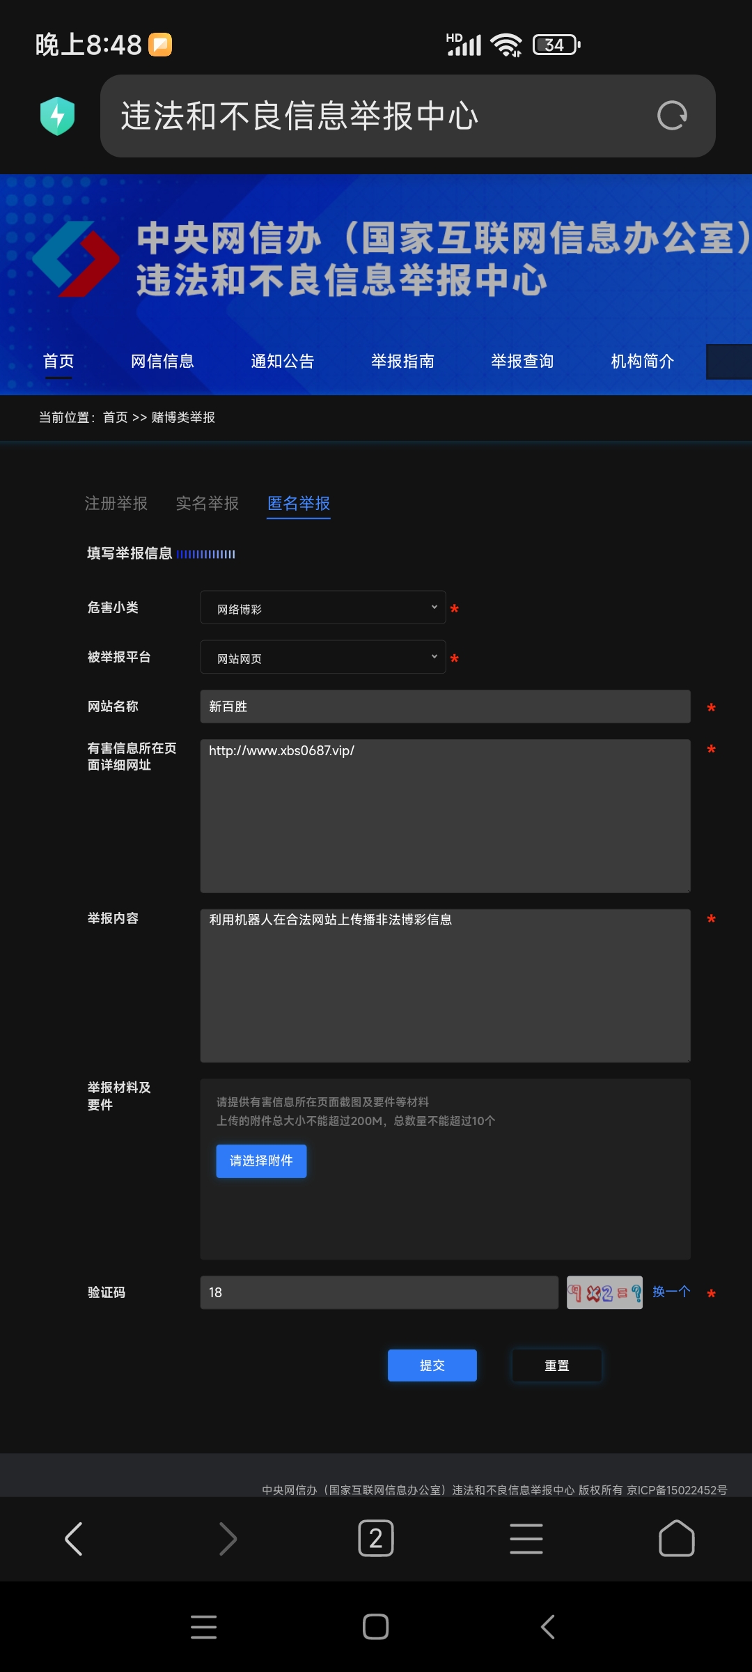This screenshot has width=752, height=1672.
Task: Tap the browser address bar title
Action: [299, 116]
